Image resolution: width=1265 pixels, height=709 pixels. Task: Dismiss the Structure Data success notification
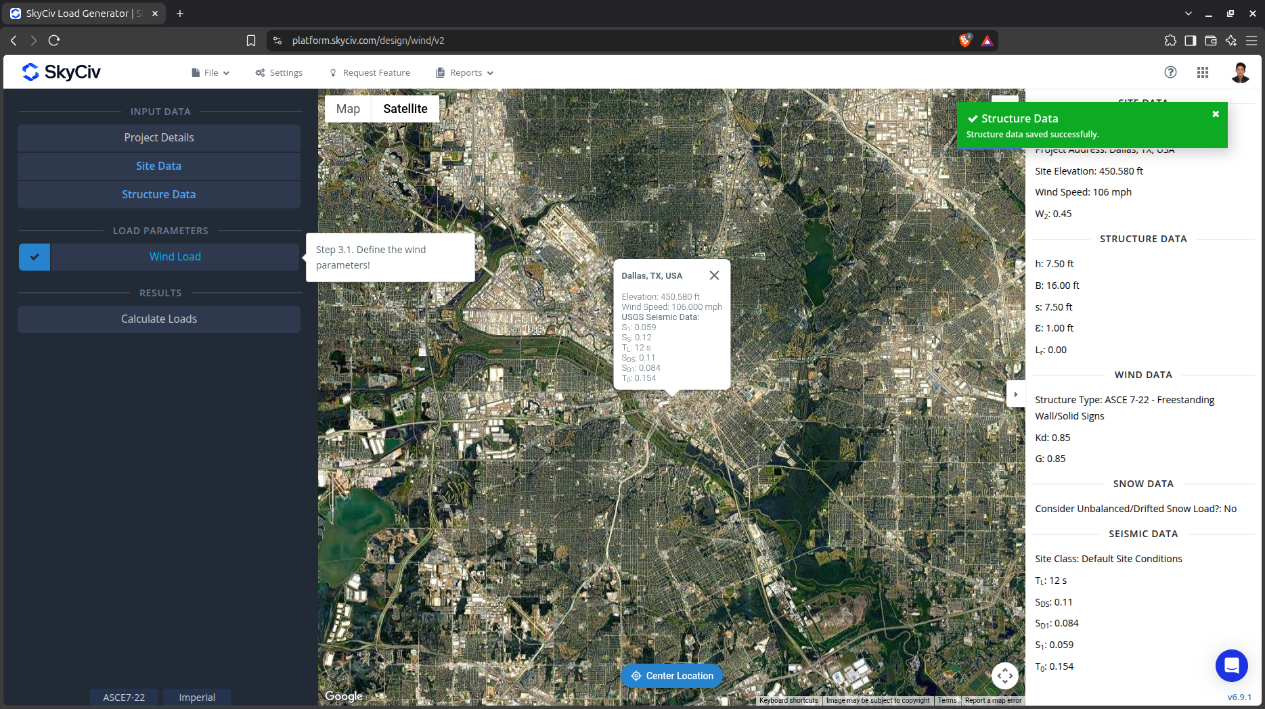pyautogui.click(x=1216, y=114)
